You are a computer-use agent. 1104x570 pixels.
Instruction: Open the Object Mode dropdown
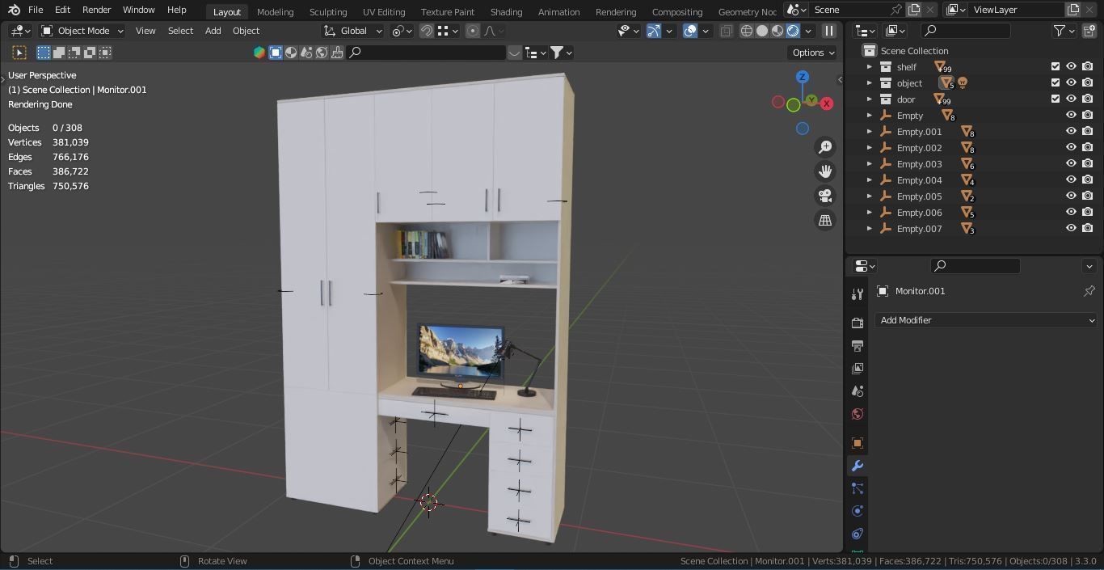click(x=82, y=31)
